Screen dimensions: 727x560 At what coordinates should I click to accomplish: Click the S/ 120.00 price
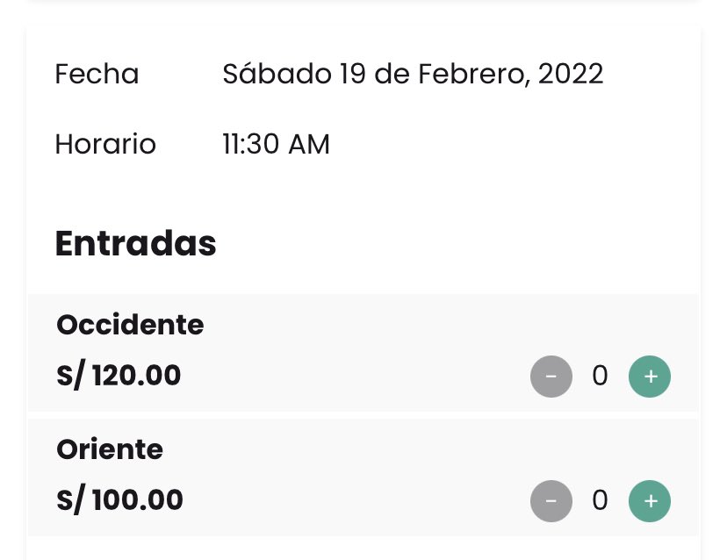click(119, 376)
